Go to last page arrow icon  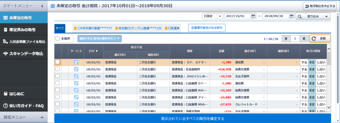point(304,39)
